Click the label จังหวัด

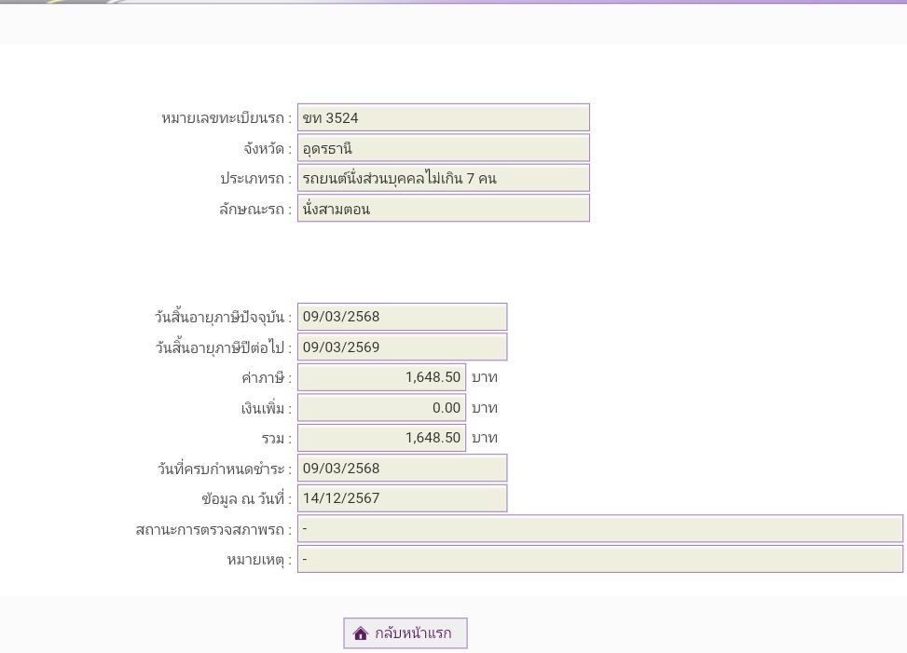(x=268, y=149)
